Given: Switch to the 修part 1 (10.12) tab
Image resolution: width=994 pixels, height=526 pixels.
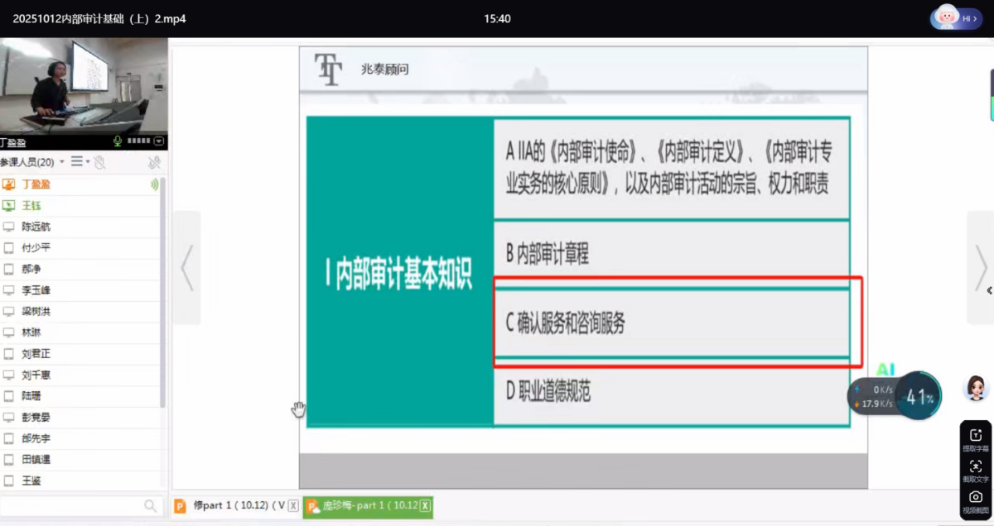Looking at the screenshot, I should tap(237, 506).
